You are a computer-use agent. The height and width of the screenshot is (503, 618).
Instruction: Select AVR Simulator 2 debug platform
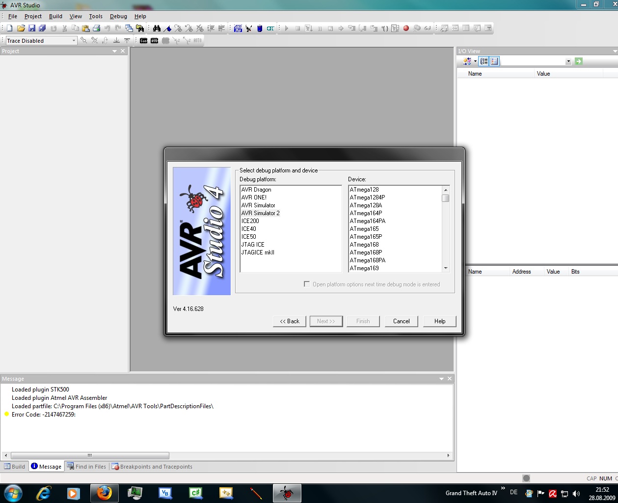click(x=261, y=213)
